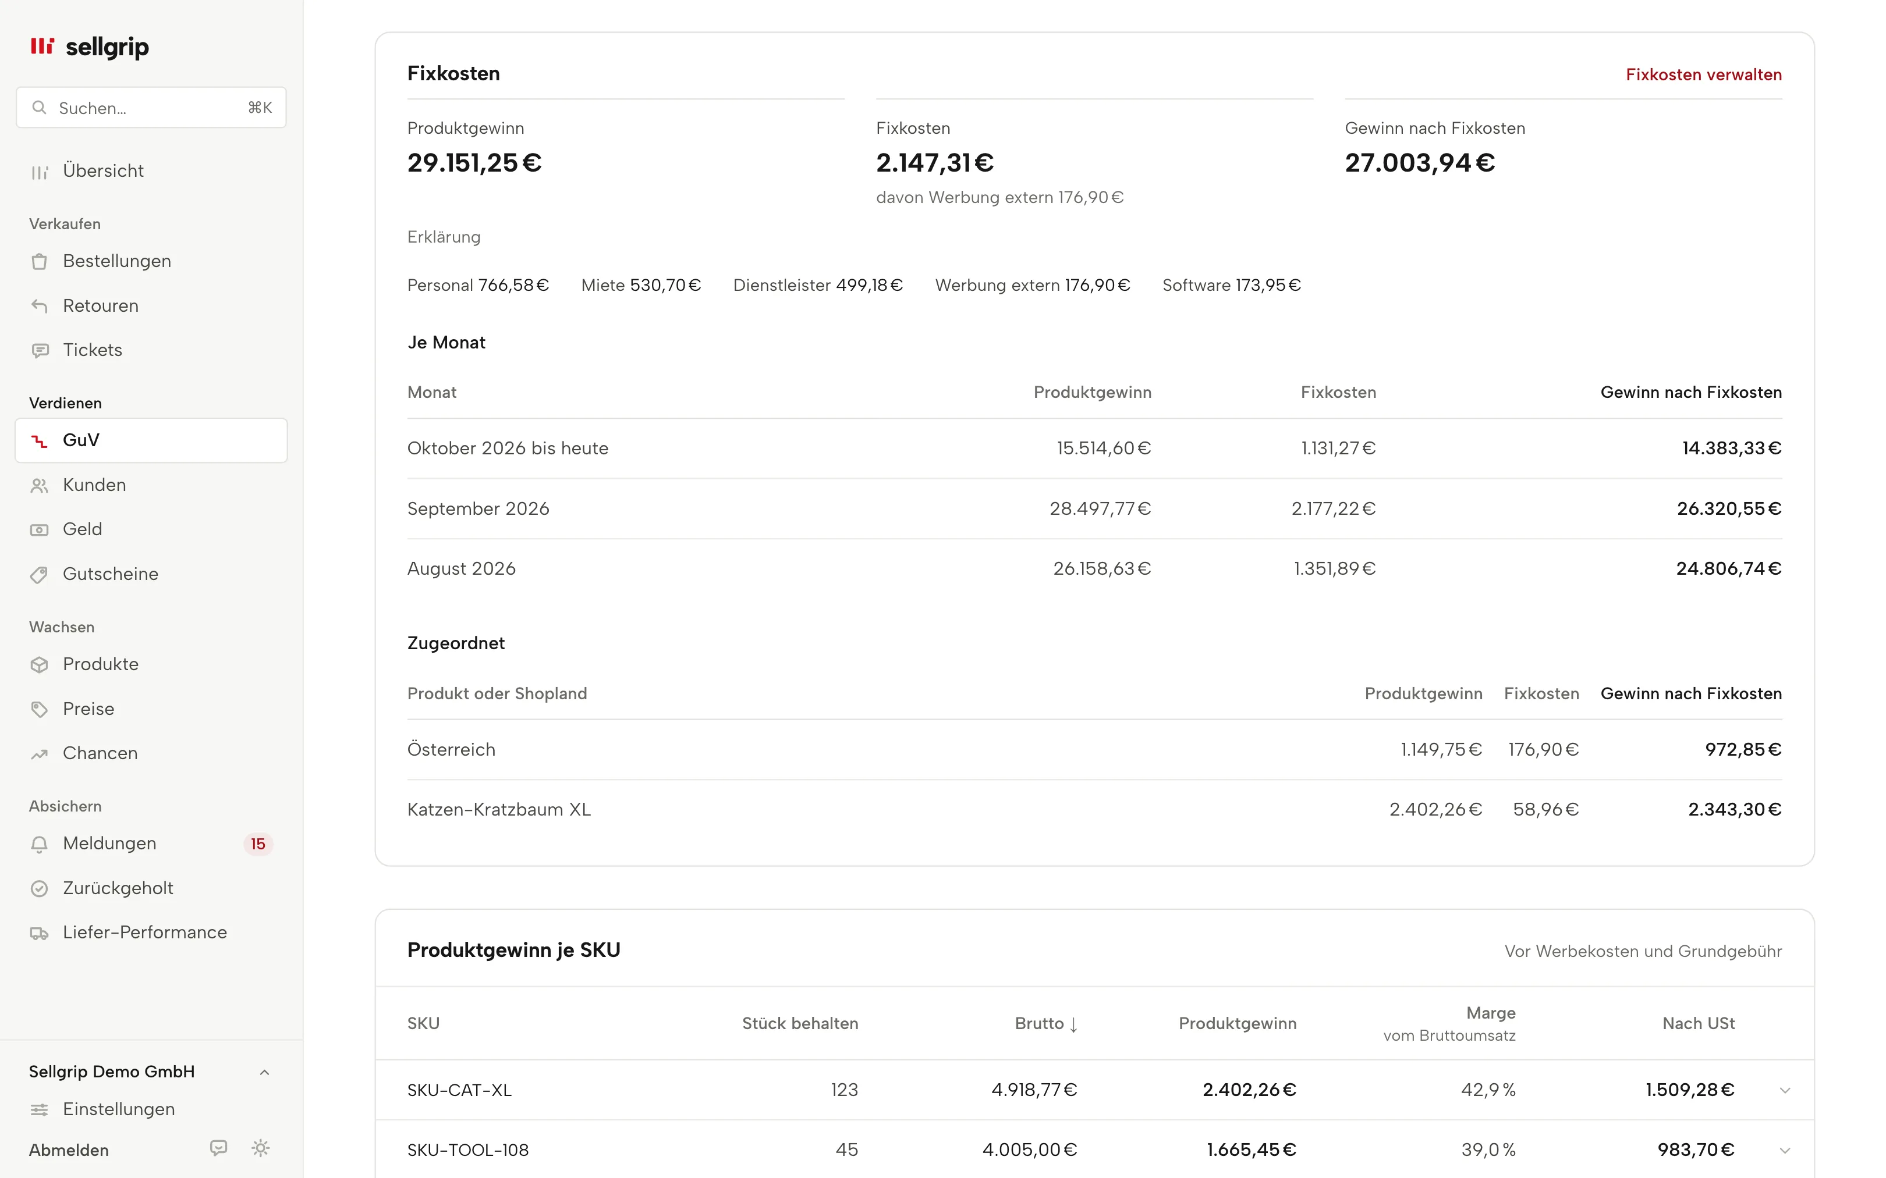Click the Gewinn nach Fixkosten value 27.003,94 €
The image size is (1886, 1178).
pyautogui.click(x=1419, y=163)
